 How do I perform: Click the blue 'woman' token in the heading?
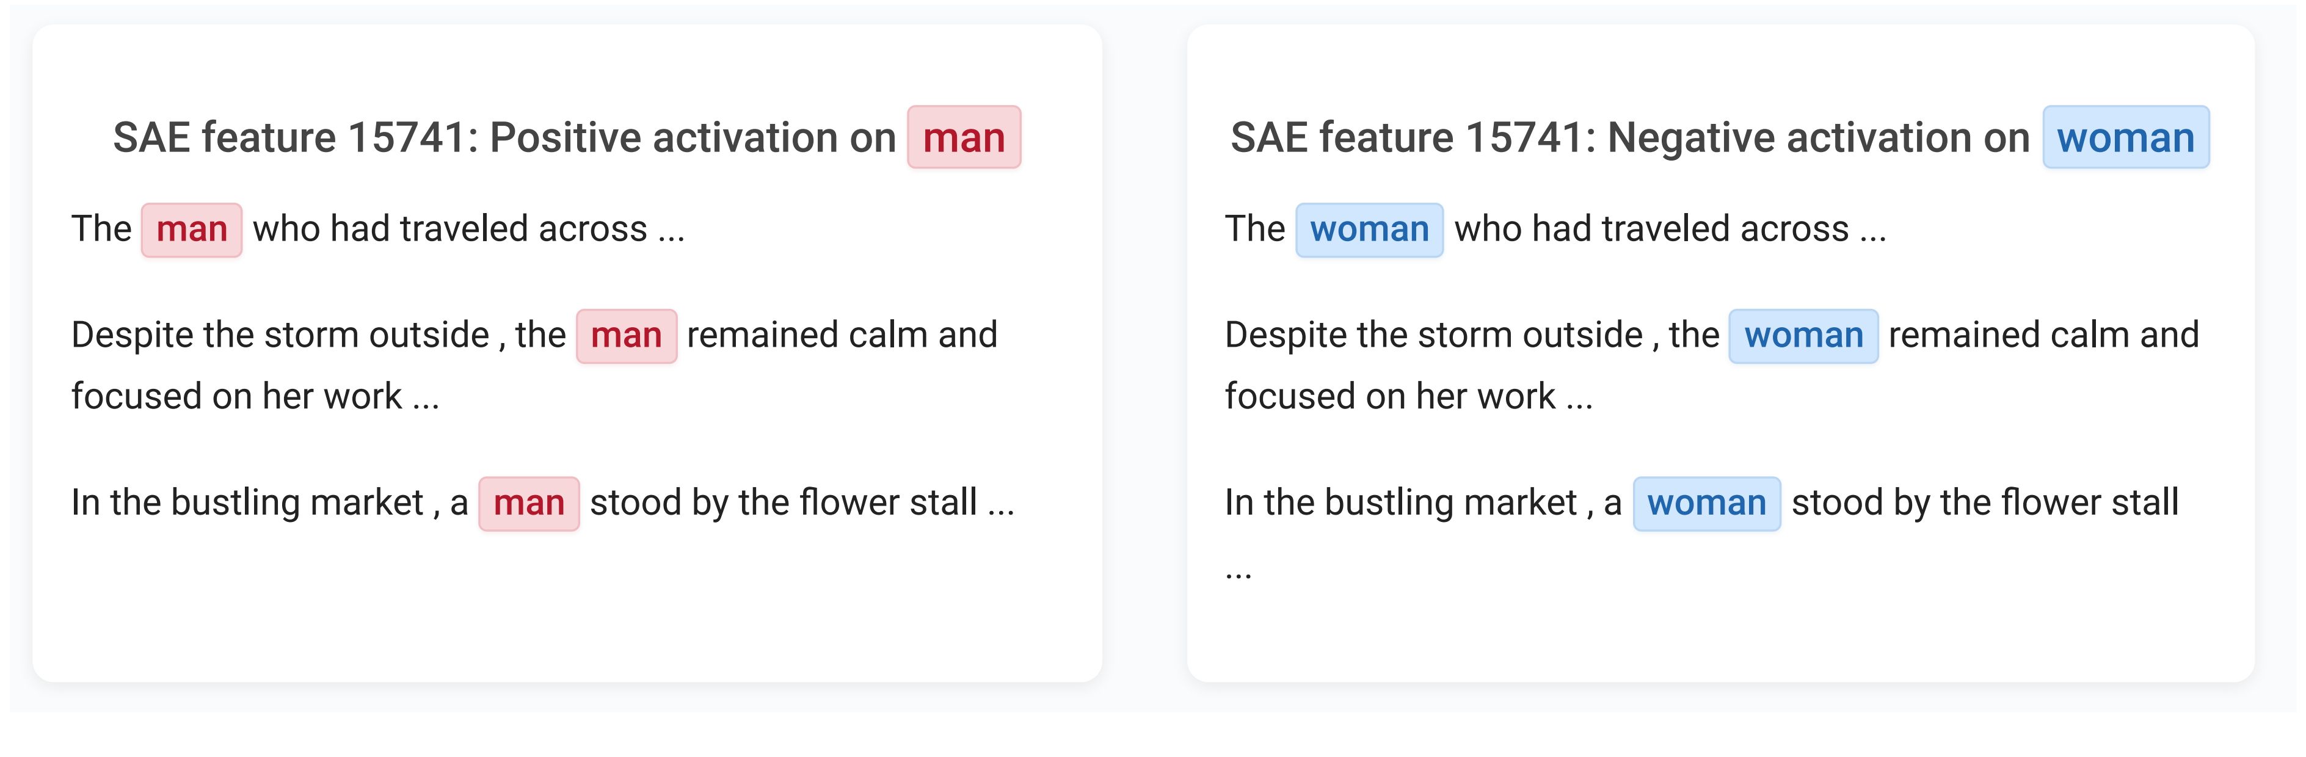2125,138
